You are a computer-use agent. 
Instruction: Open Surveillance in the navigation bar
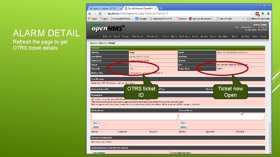(224, 37)
